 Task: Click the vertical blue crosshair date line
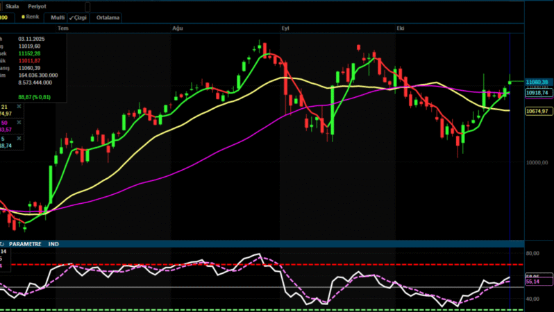click(x=510, y=173)
